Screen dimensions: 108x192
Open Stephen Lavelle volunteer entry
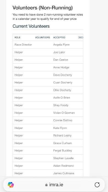[x=63, y=158]
